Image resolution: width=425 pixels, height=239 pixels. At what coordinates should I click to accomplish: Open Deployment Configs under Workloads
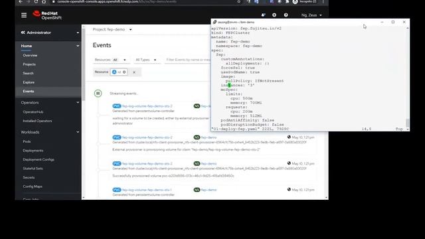tap(39, 159)
